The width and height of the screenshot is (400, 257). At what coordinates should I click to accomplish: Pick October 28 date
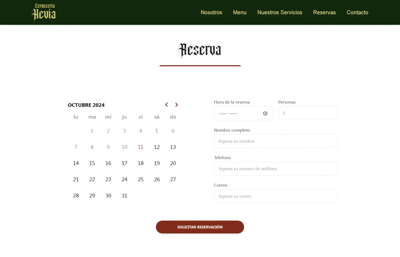76,196
